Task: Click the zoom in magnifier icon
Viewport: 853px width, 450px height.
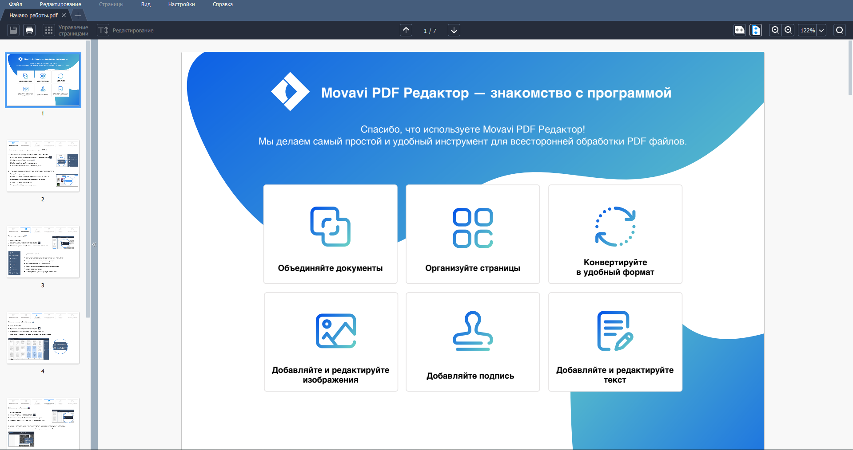Action: click(788, 30)
